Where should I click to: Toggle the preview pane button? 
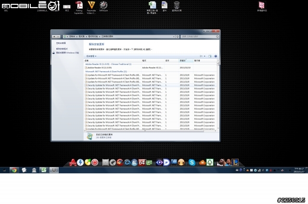click(x=210, y=56)
